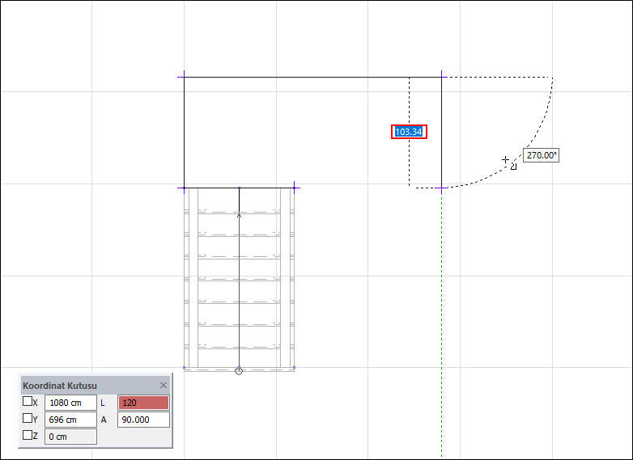Toggle the Z coordinate lock checkbox
Screen dimensions: 633x460
[28, 435]
